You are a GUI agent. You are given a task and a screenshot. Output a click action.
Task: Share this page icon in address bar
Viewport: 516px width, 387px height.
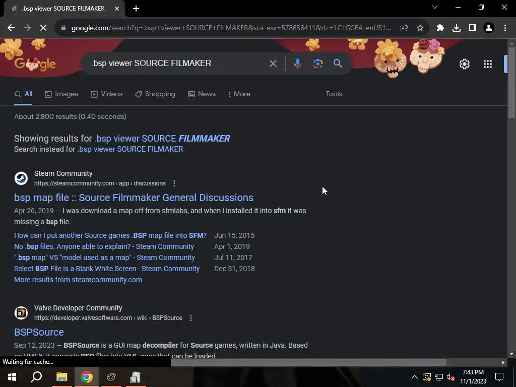pyautogui.click(x=404, y=28)
